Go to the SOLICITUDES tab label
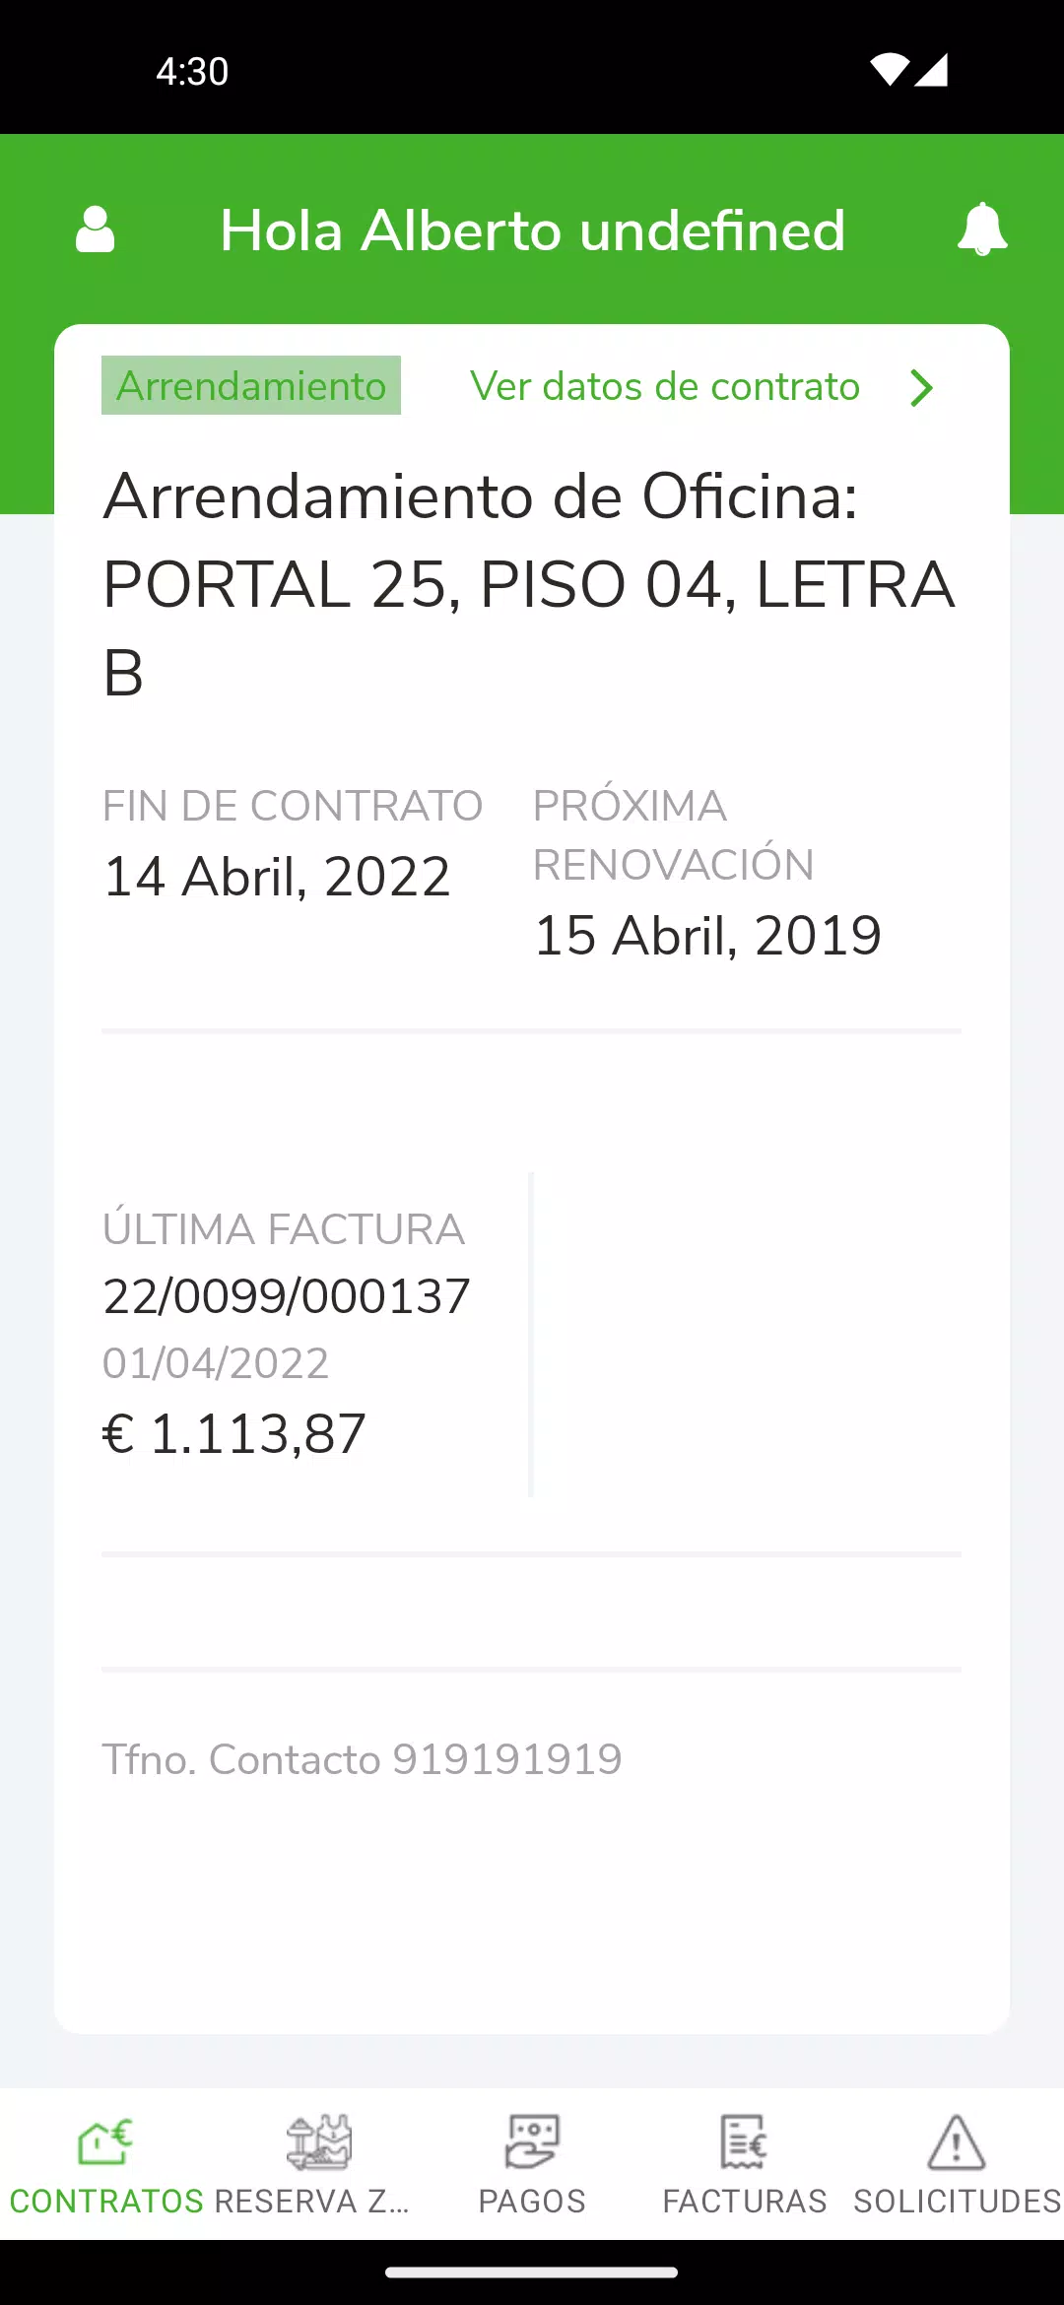The height and width of the screenshot is (2305, 1064). [958, 2201]
